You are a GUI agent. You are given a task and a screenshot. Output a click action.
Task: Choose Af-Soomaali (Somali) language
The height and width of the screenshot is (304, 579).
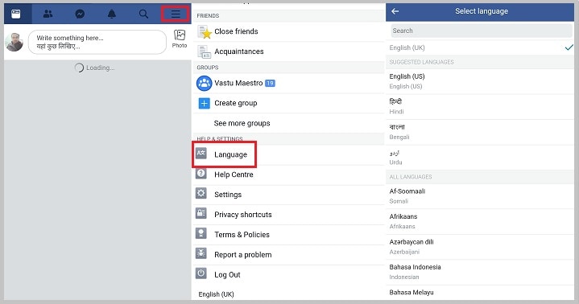(x=480, y=196)
